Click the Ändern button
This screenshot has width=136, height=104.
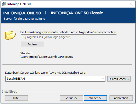click(32, 44)
